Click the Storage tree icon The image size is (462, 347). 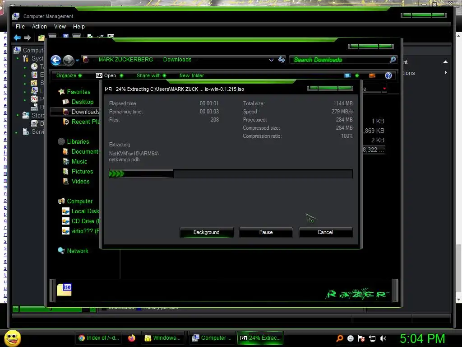[26, 115]
